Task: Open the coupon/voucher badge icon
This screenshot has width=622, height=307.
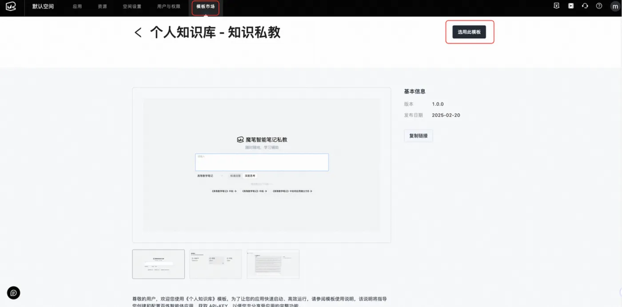Action: 556,6
